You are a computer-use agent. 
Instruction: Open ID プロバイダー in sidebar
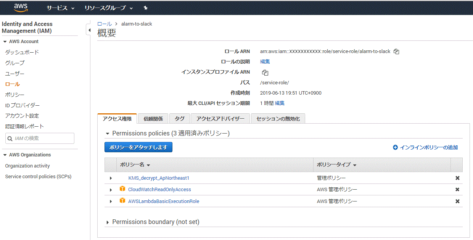pos(23,105)
